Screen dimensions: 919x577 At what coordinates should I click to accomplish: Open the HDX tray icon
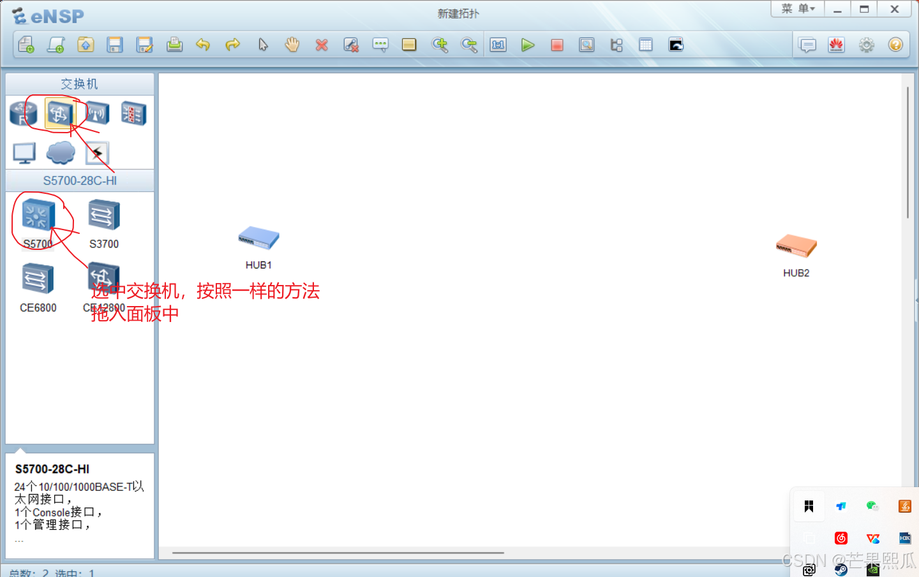tap(904, 538)
